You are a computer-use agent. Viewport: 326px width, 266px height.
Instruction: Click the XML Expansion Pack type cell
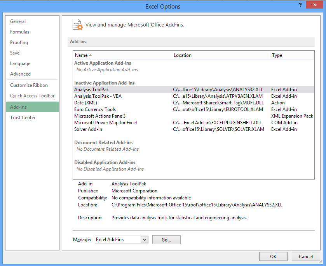(292, 116)
